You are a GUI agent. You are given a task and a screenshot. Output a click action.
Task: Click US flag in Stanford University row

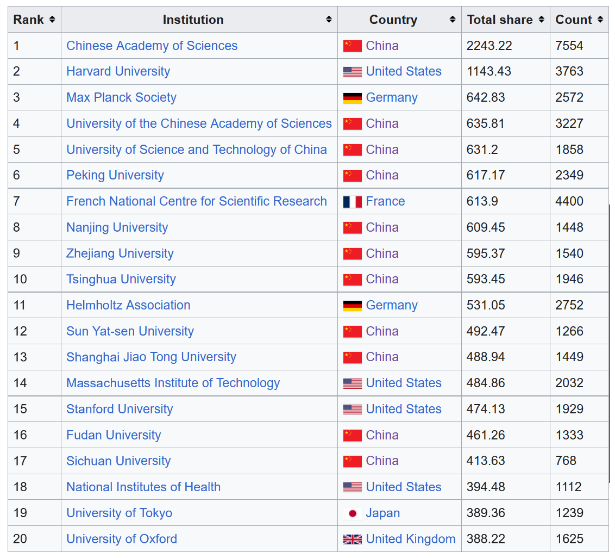(352, 410)
